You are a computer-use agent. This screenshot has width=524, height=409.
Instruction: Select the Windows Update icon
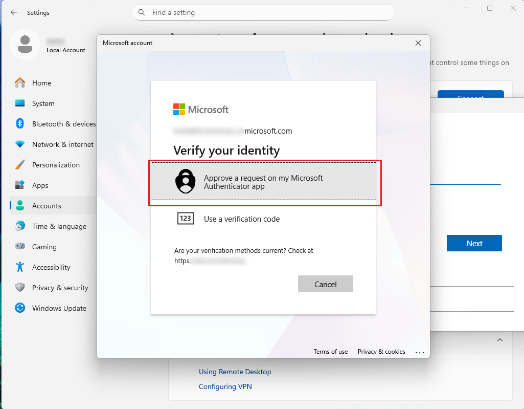(19, 308)
